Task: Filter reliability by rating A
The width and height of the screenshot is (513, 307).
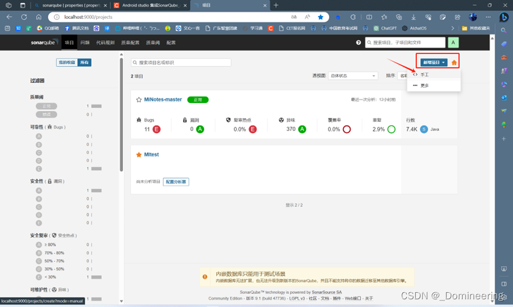Action: [39, 136]
